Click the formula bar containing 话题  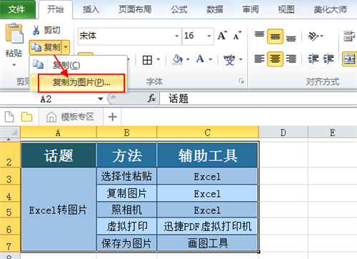(258, 99)
